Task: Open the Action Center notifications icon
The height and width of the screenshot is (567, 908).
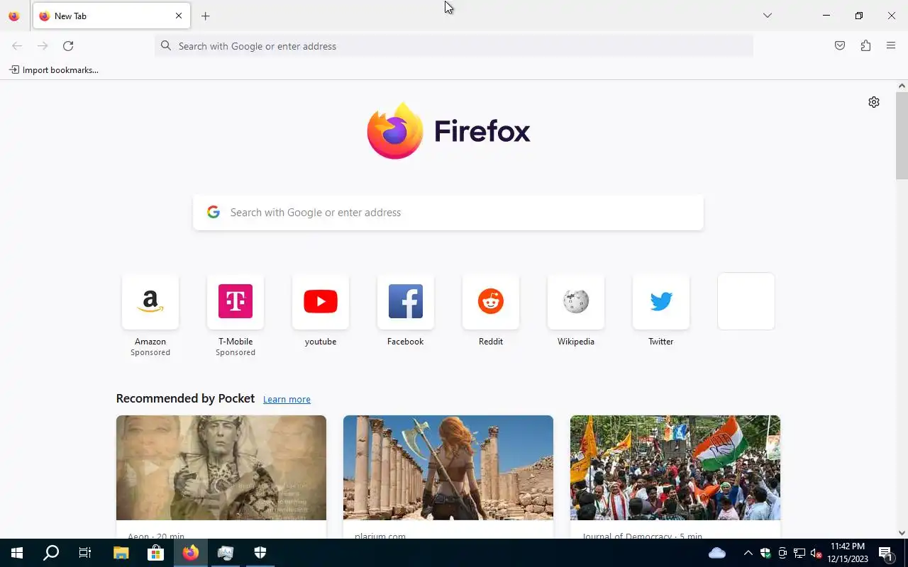Action: (x=886, y=553)
